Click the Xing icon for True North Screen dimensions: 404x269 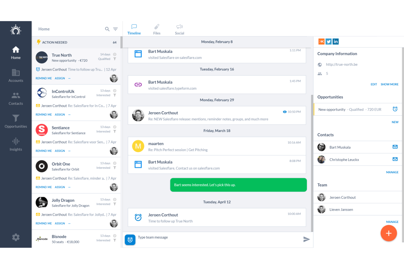(x=322, y=41)
